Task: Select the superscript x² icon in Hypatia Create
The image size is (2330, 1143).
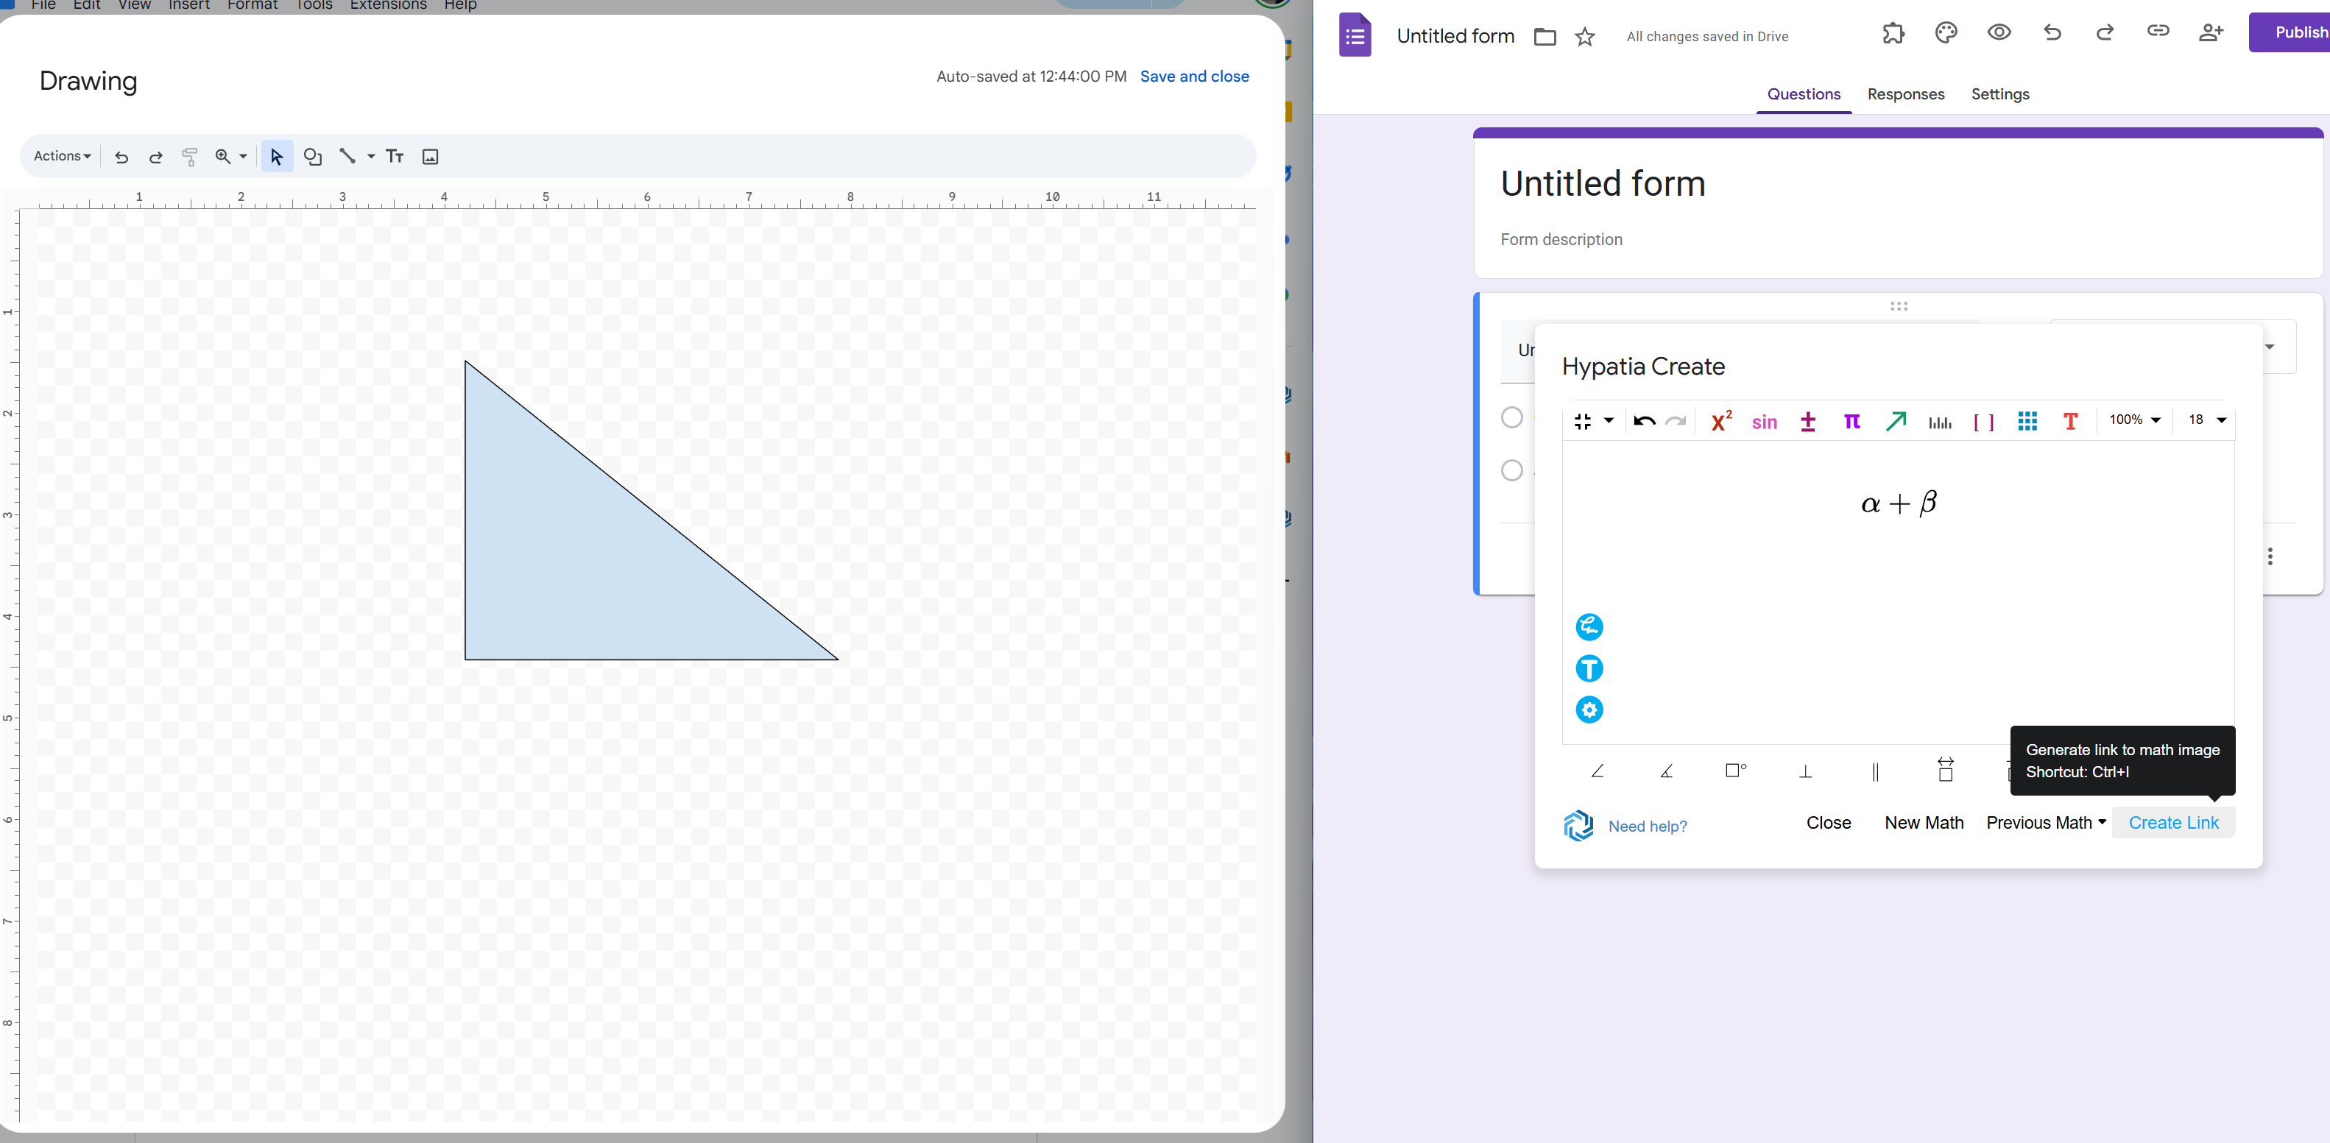Action: (x=1720, y=420)
